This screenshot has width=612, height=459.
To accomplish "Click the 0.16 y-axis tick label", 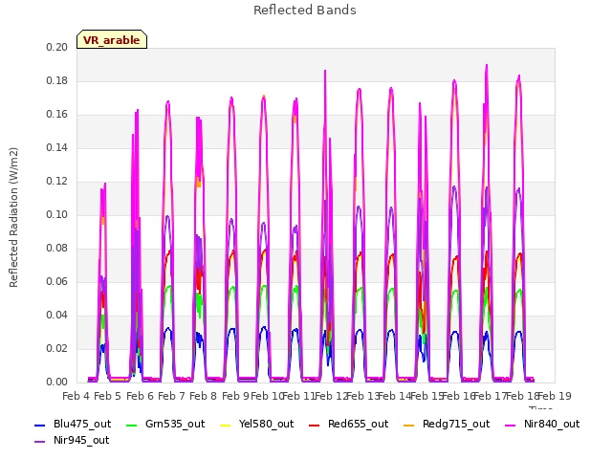I will click(x=57, y=115).
